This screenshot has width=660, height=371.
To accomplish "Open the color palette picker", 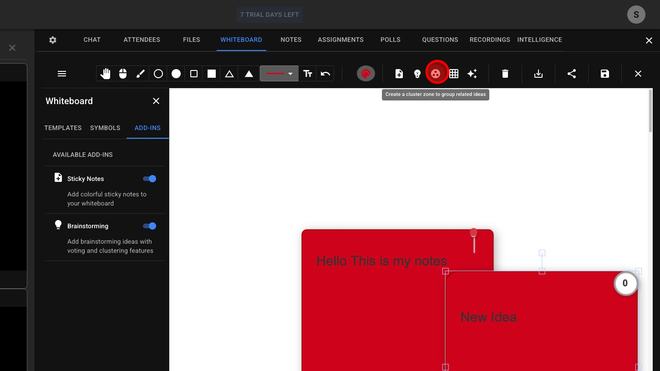I will tap(366, 74).
